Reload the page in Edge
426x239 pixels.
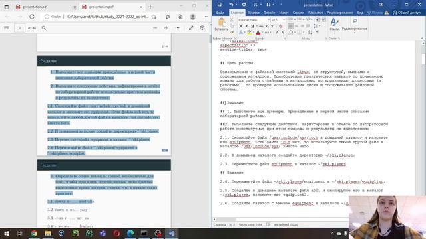[32, 17]
